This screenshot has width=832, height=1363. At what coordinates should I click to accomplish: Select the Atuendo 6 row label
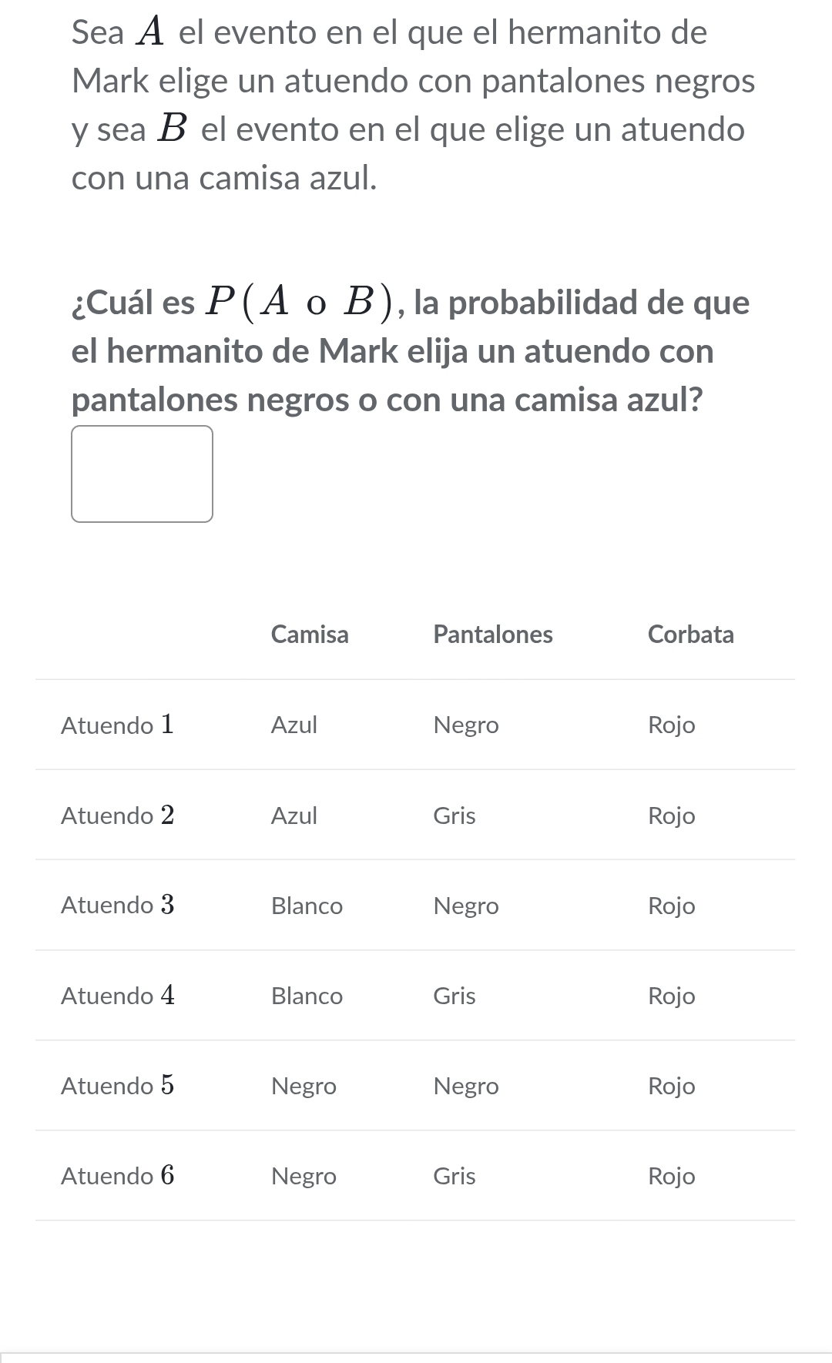pyautogui.click(x=118, y=1176)
